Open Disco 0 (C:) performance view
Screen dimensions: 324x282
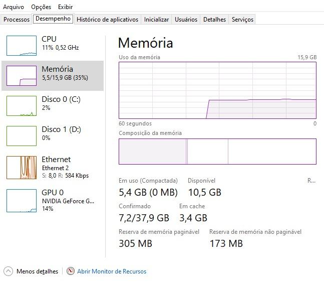coord(53,106)
